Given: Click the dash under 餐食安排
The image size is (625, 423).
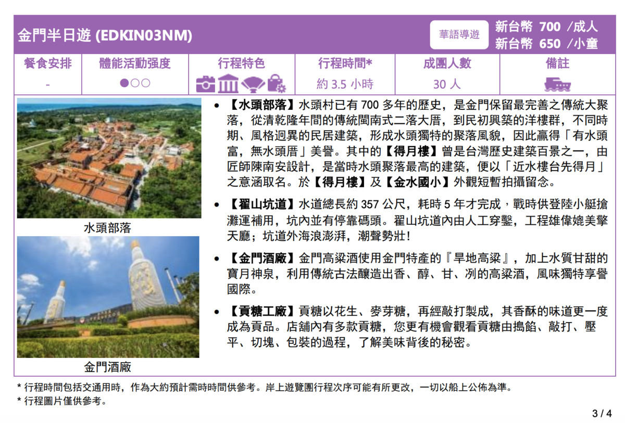Looking at the screenshot, I should point(48,84).
